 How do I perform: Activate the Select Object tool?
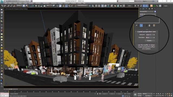pos(24,6)
